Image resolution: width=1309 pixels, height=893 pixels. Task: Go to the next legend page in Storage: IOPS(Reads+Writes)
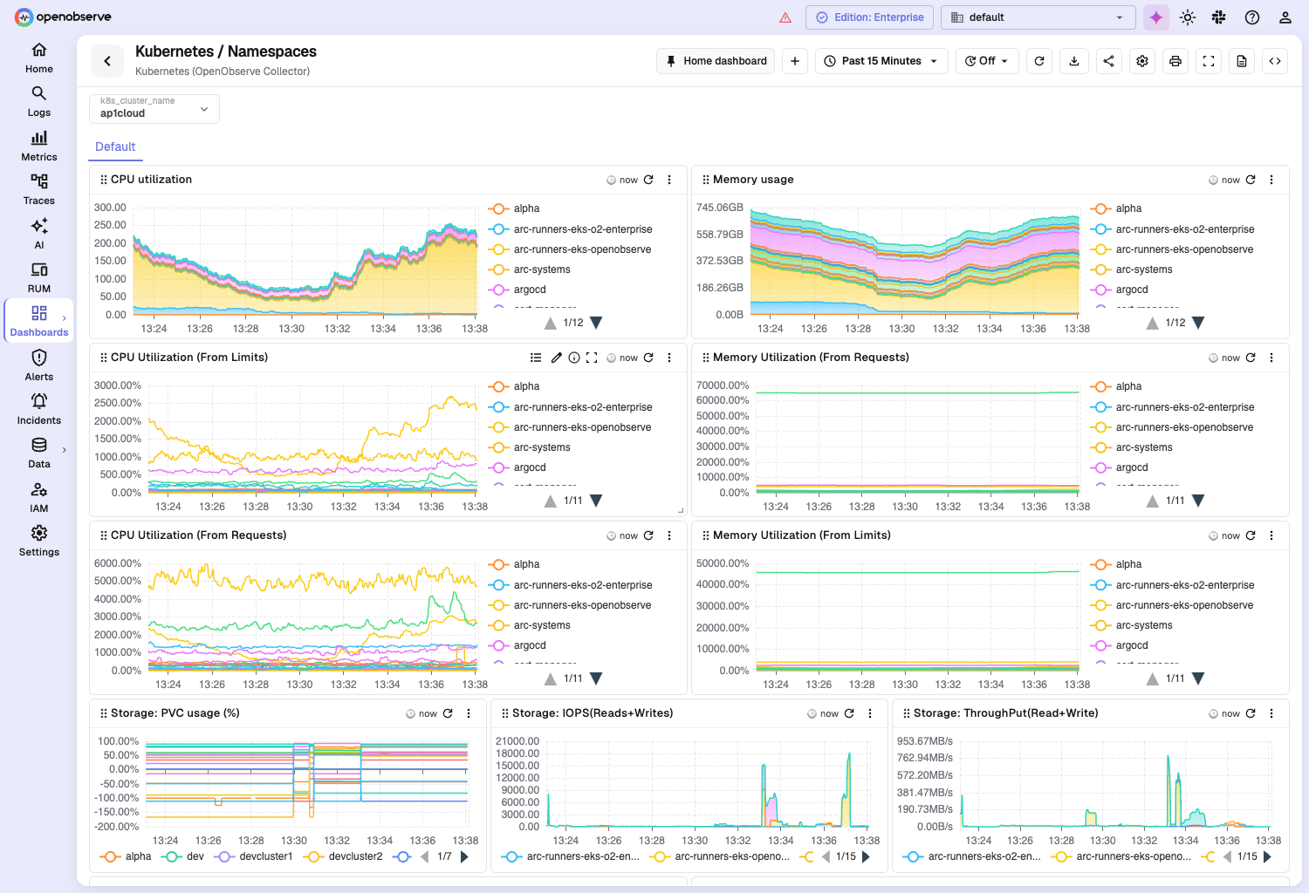866,856
